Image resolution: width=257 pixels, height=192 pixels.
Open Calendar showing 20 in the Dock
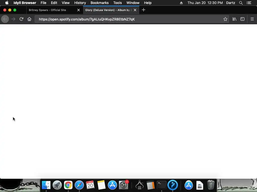point(90,185)
